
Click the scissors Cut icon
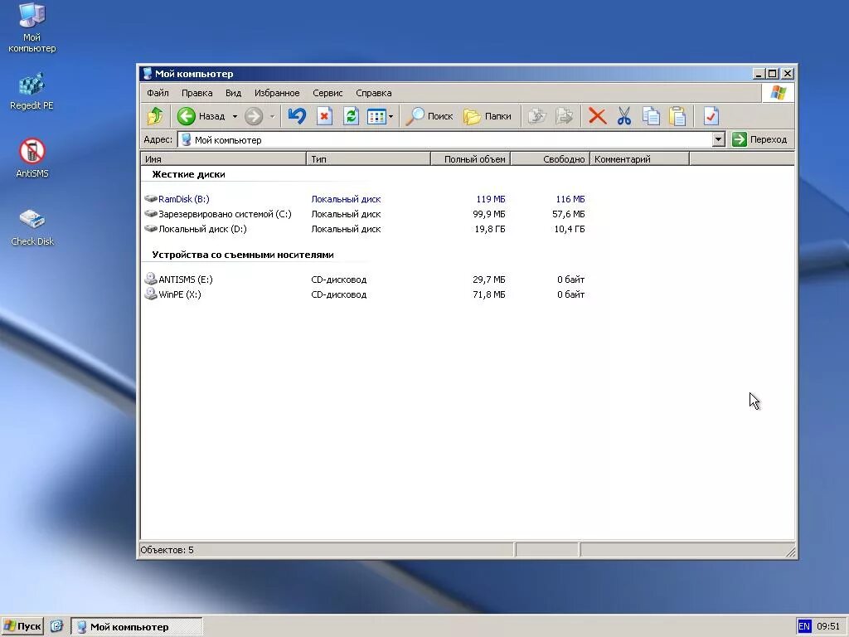pyautogui.click(x=624, y=116)
